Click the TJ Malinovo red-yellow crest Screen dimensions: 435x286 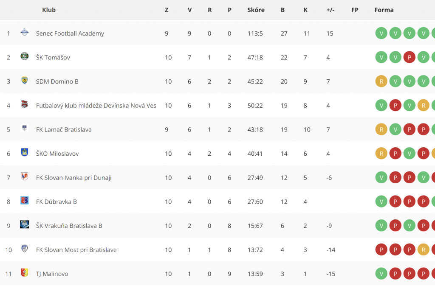24,273
